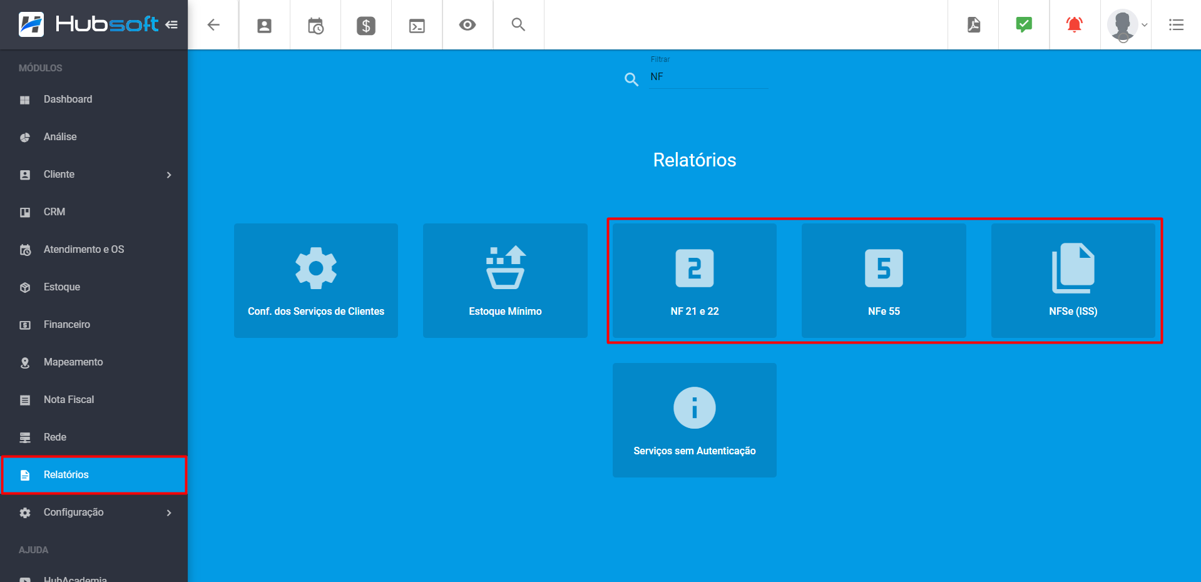1201x582 pixels.
Task: Click the Estoque box icon
Action: tap(25, 288)
